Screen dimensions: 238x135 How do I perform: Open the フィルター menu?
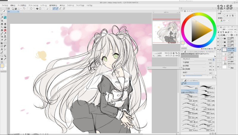coord(70,5)
